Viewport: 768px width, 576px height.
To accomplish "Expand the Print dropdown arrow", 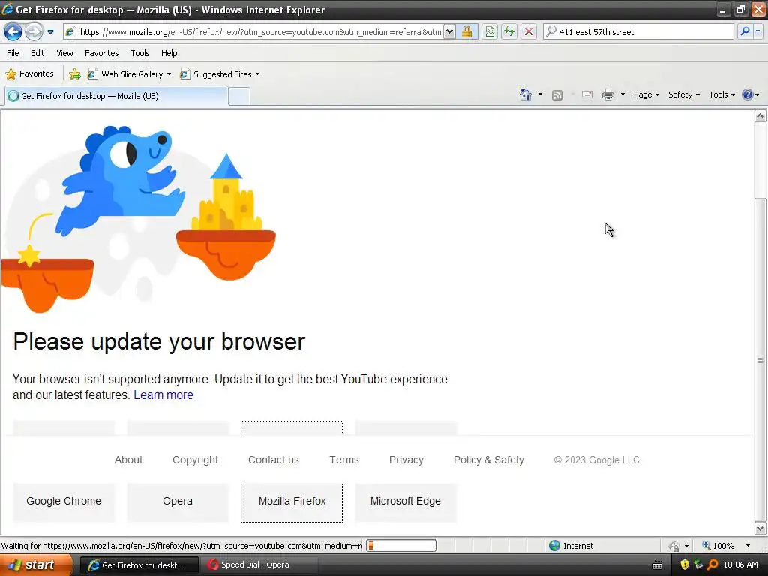I will point(622,94).
